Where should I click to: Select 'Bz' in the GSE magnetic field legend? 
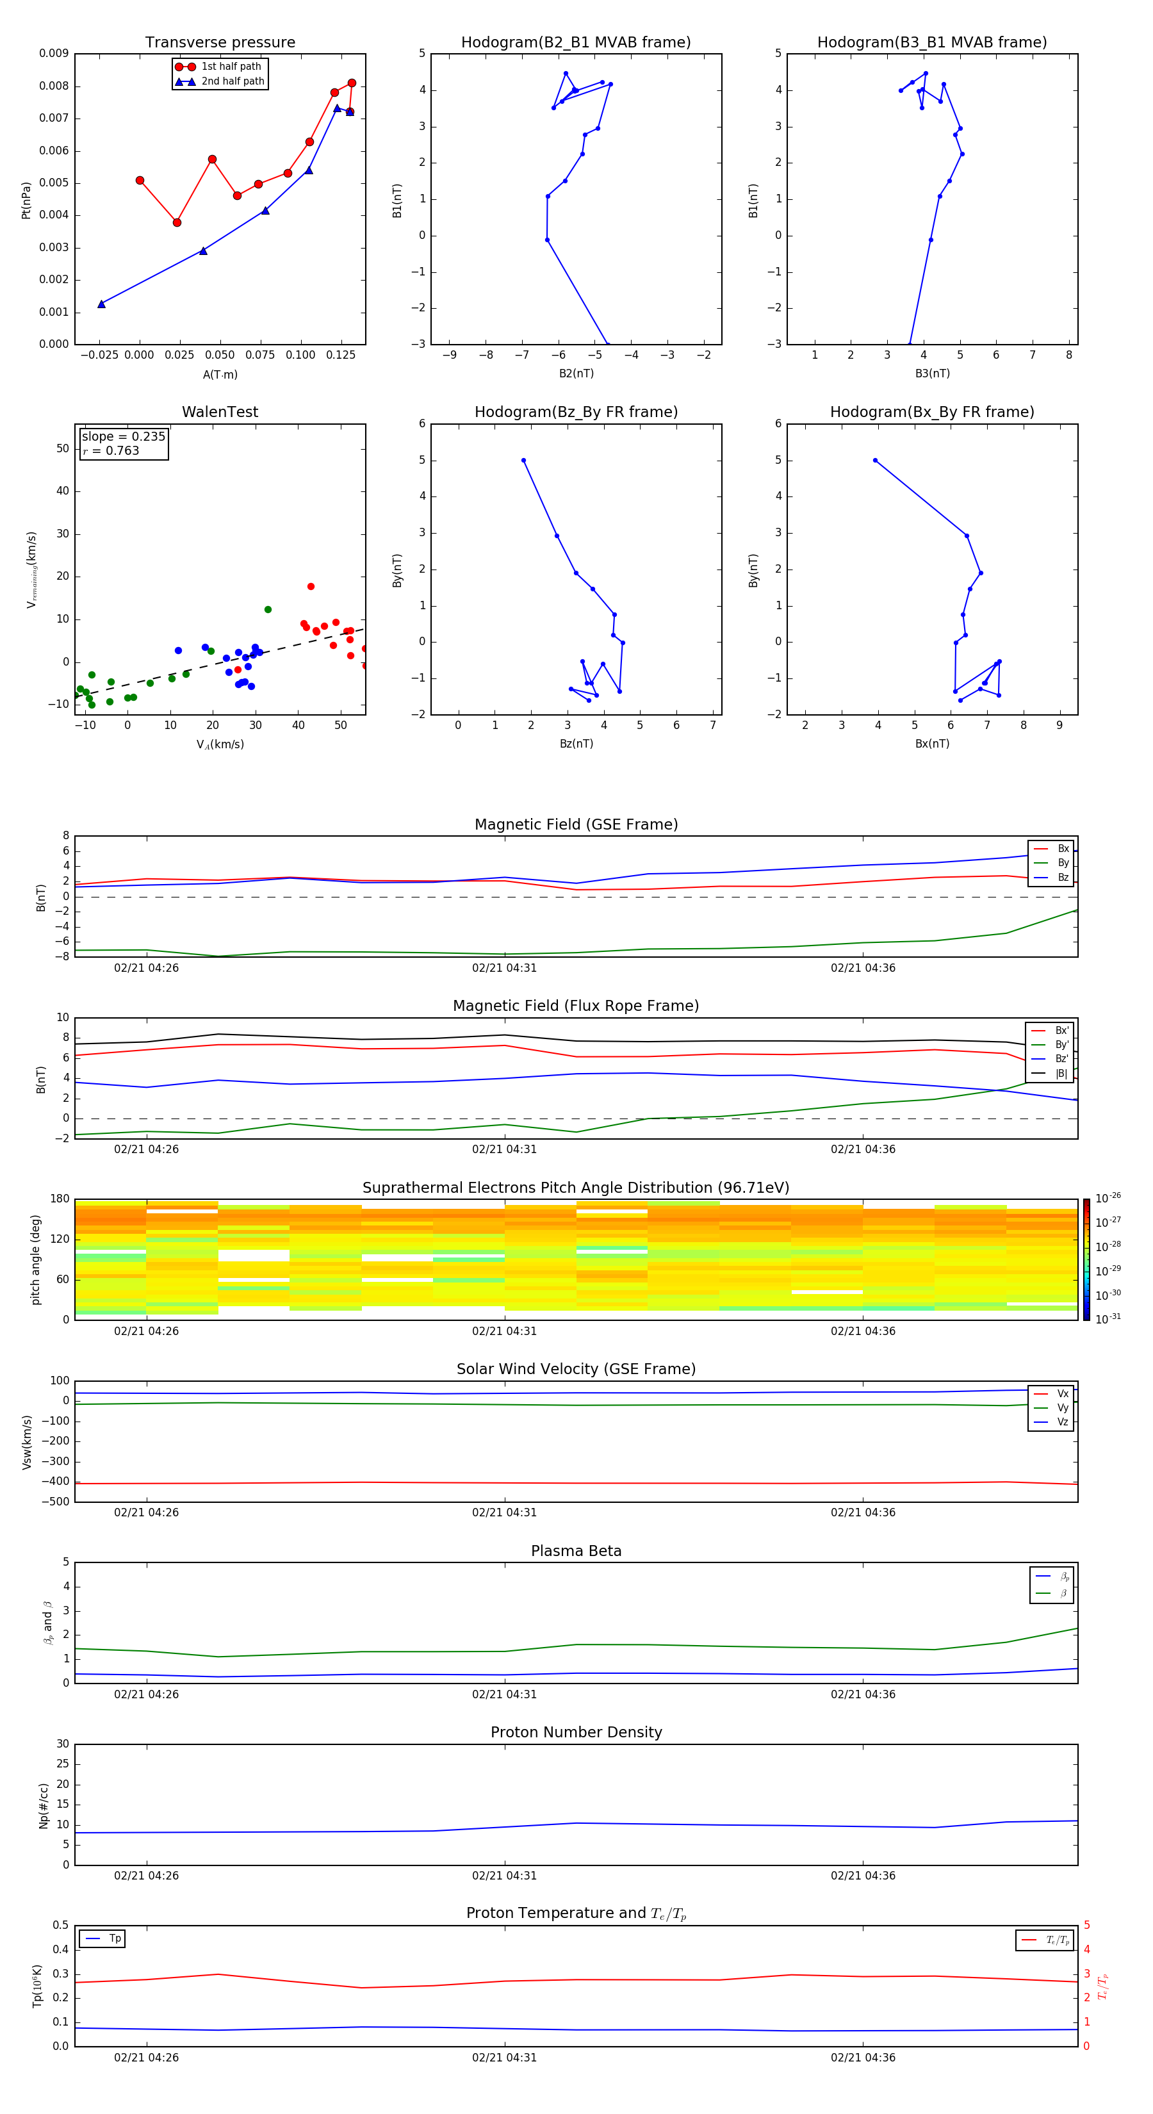(1051, 877)
